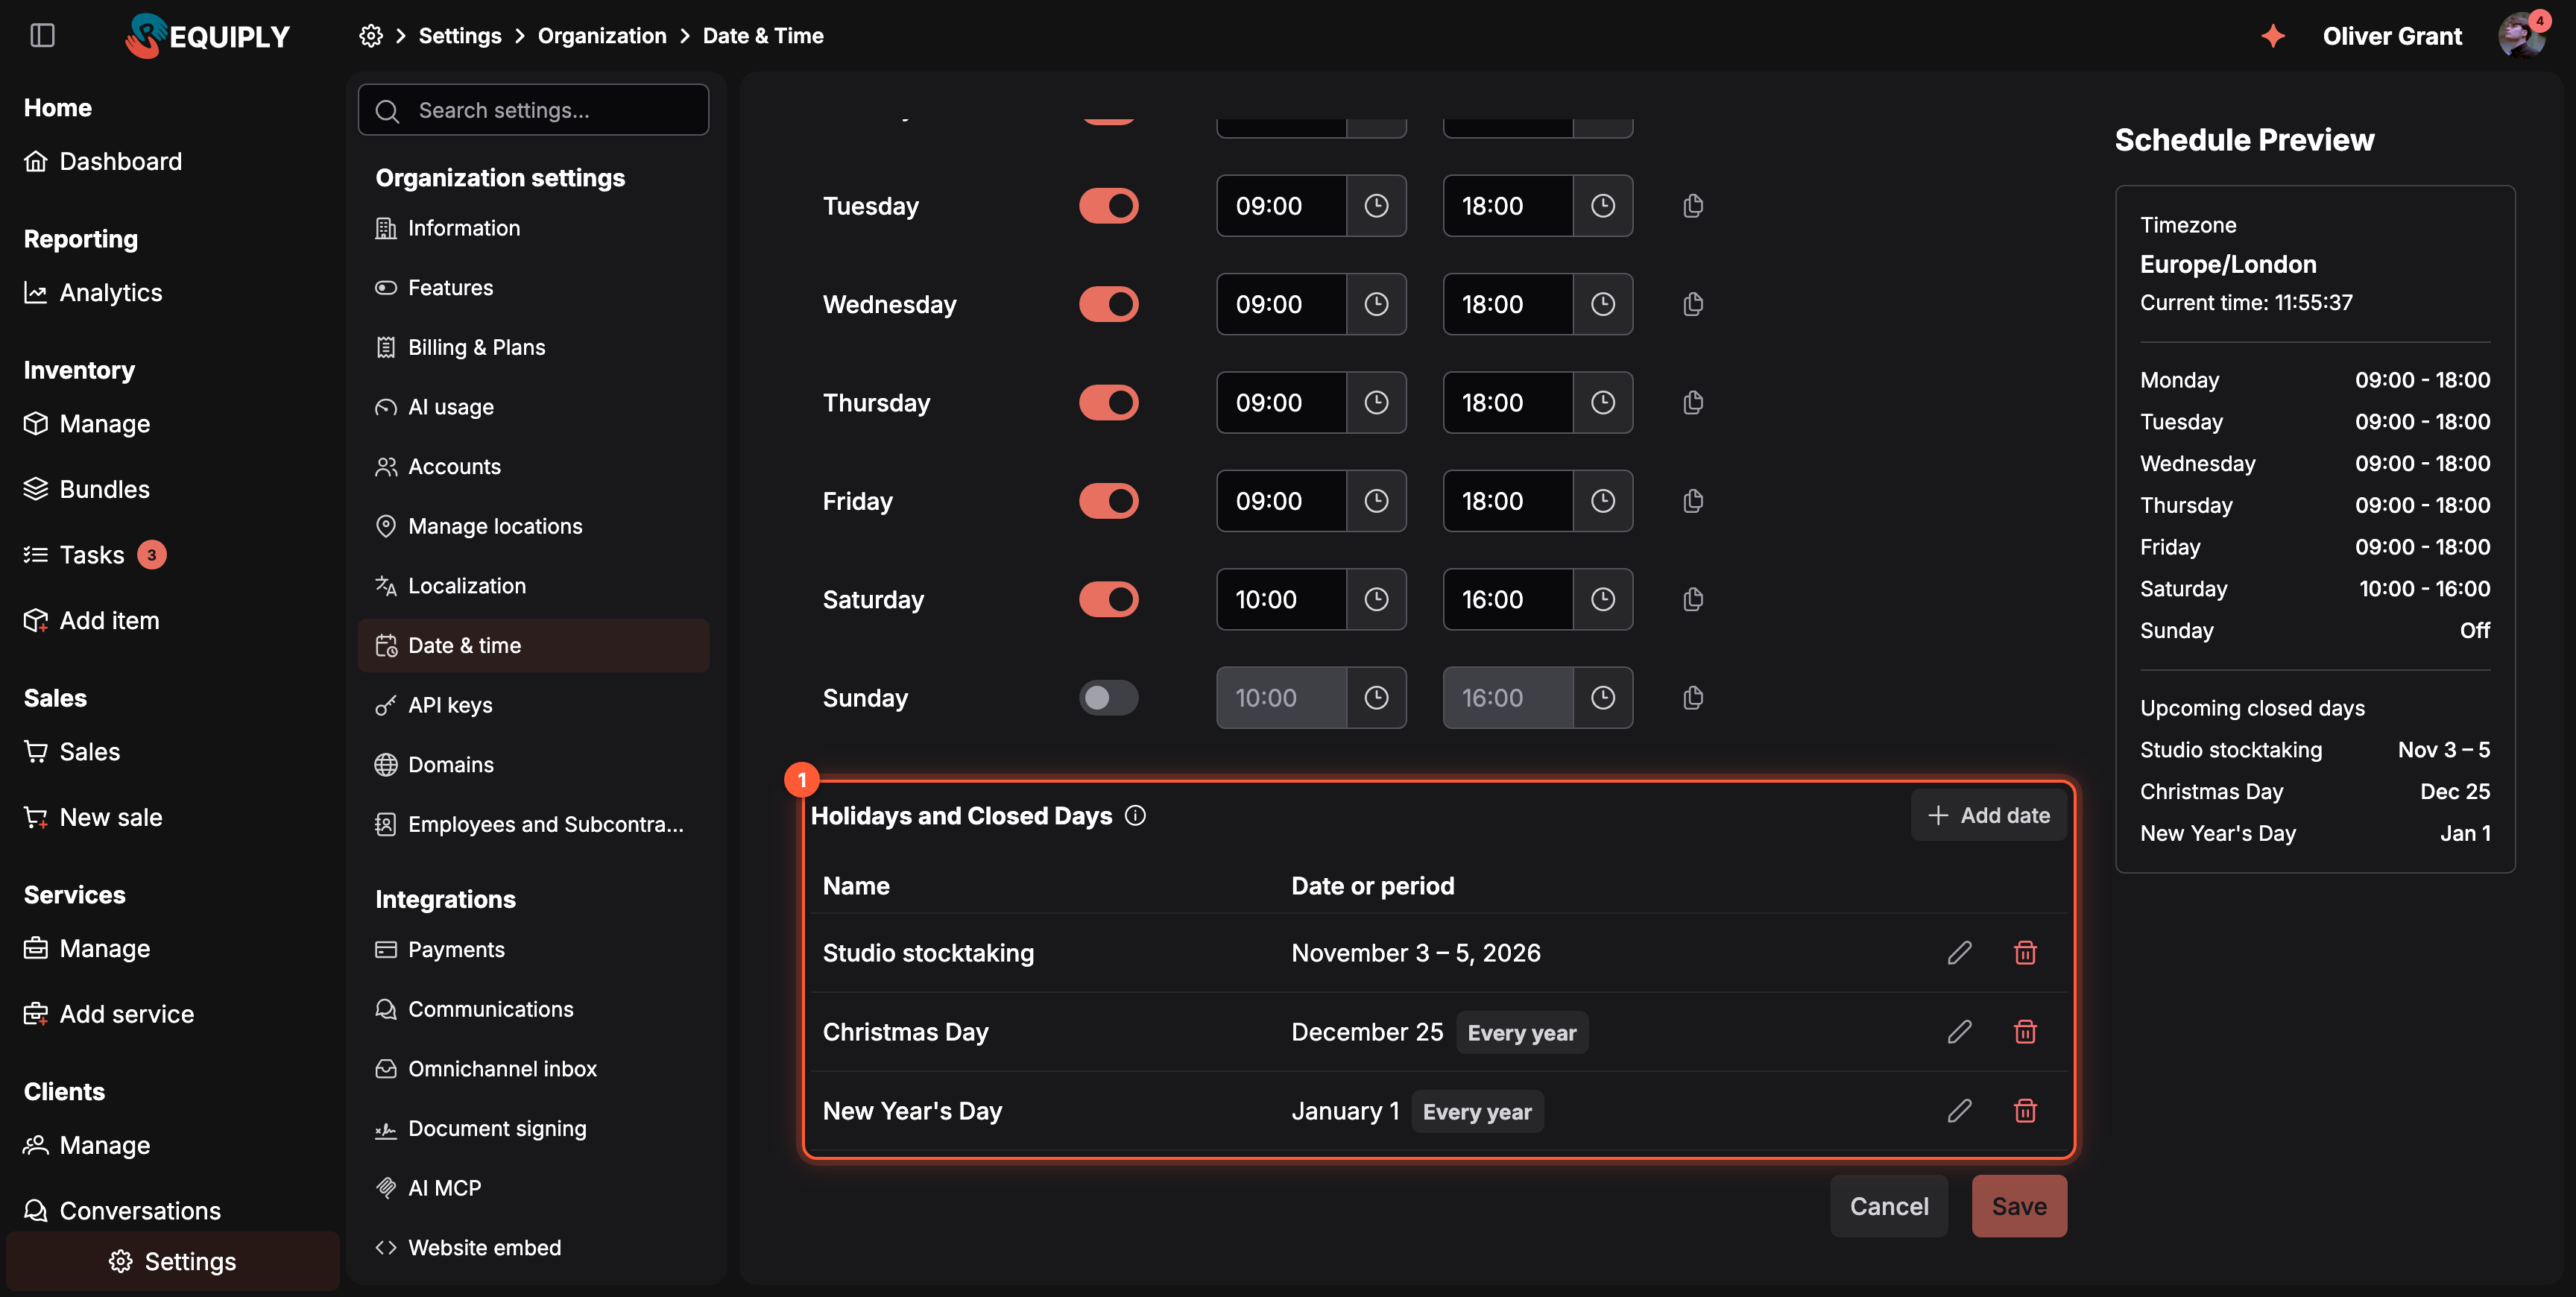This screenshot has width=2576, height=1297.
Task: Open Manage locations settings
Action: pos(533,526)
